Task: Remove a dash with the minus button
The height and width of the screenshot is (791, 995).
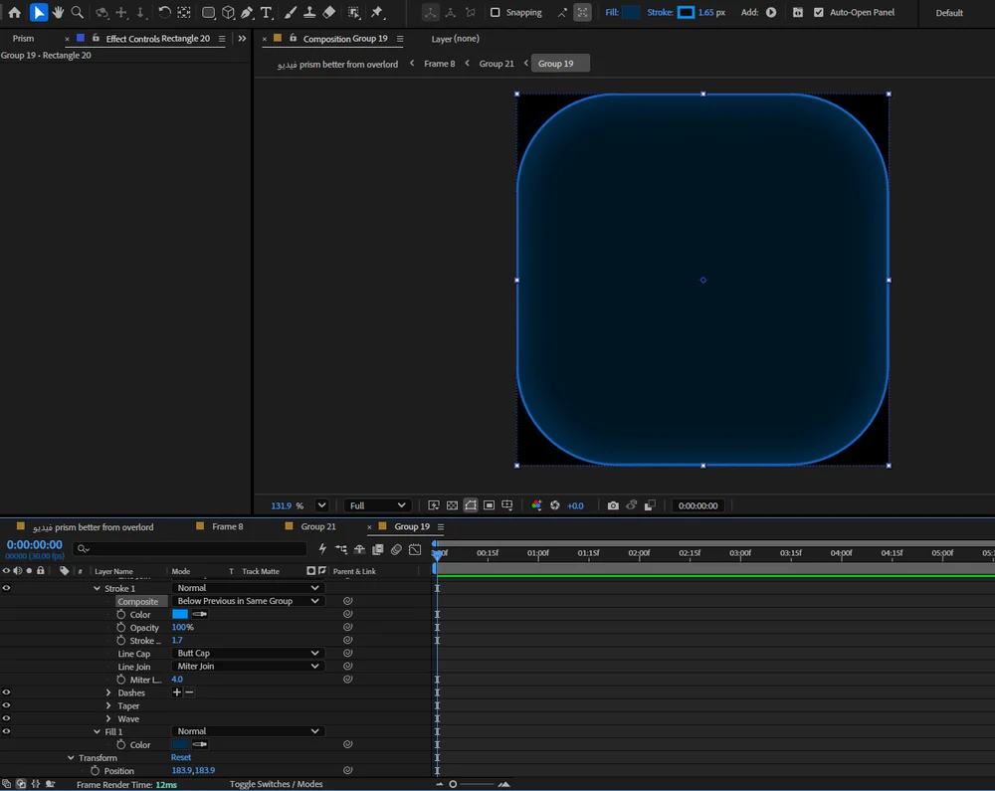Action: point(189,692)
